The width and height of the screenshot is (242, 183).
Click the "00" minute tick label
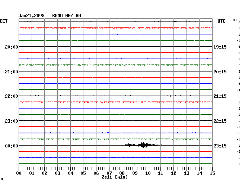click(19, 173)
